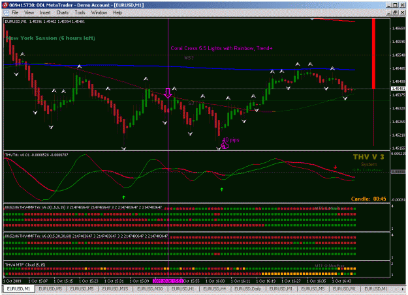
Task: Open the Insert menu
Action: coord(45,12)
